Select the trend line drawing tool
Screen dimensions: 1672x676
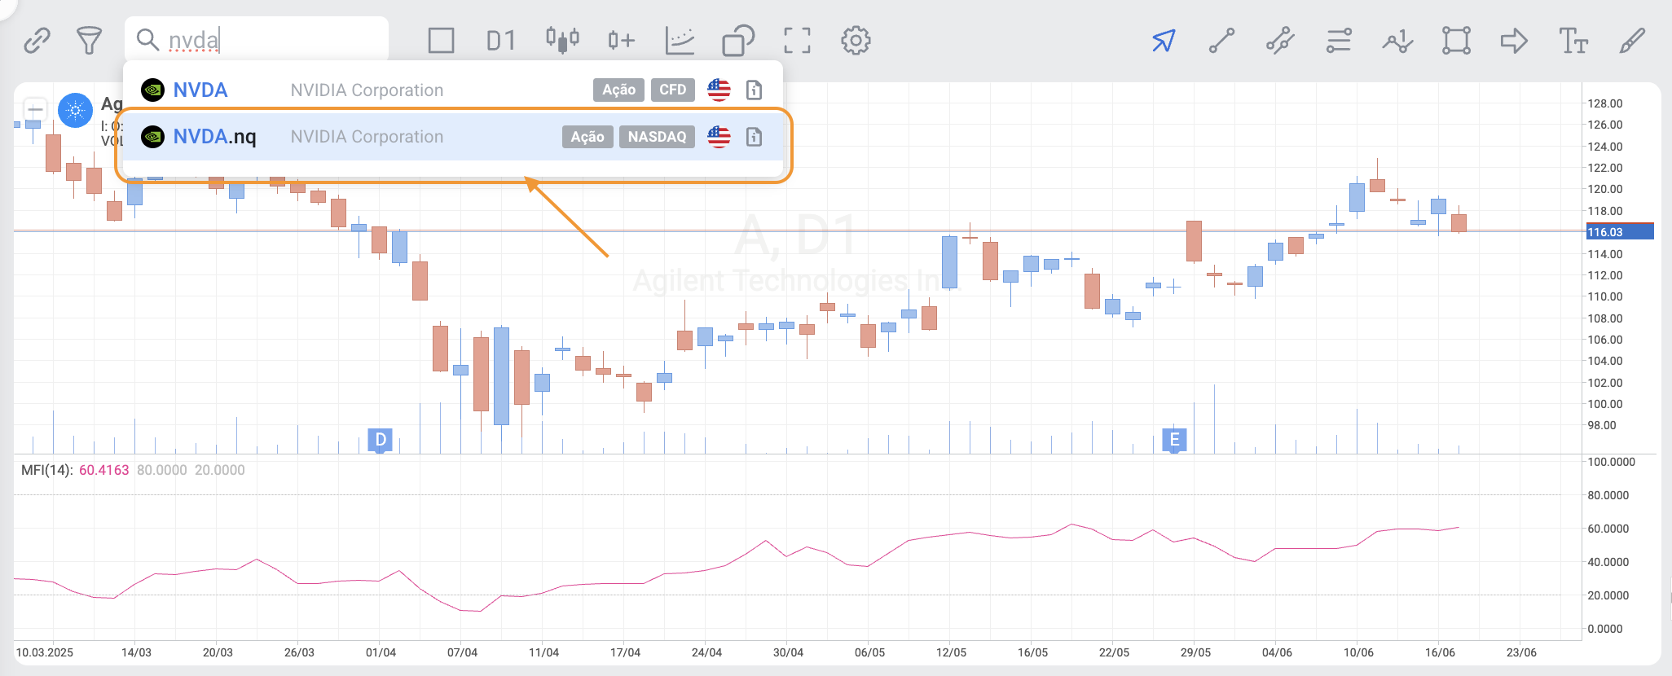tap(1221, 40)
